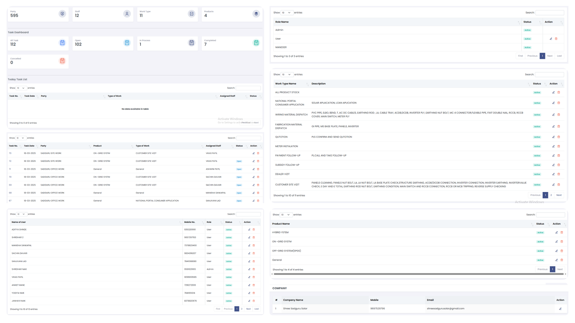Delete task number 72
Viewport: 575px width, 323px height.
pos(258,161)
